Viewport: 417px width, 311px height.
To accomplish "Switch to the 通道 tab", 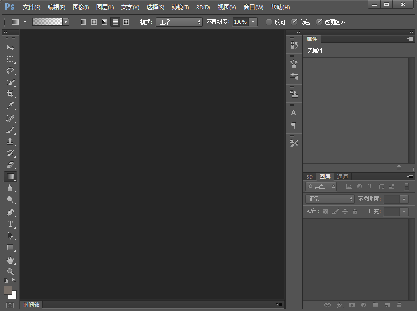I will coord(342,176).
